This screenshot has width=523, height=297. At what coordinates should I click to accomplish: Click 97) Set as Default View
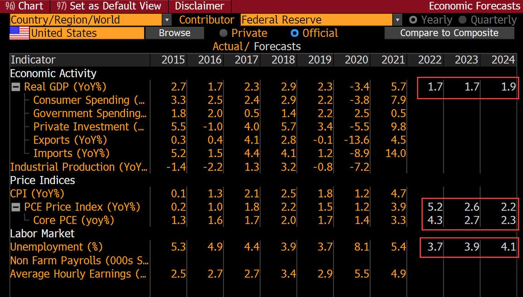click(x=109, y=6)
